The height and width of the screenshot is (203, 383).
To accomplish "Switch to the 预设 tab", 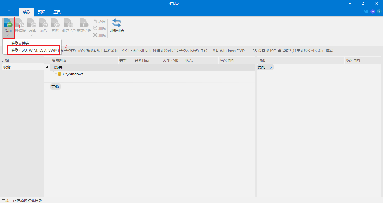I will click(x=42, y=12).
